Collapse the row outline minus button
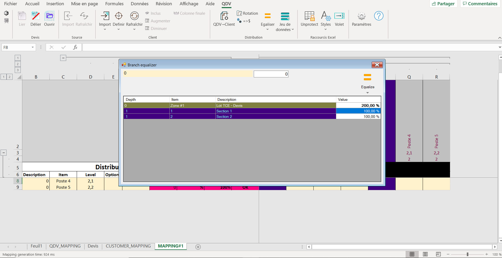The height and width of the screenshot is (258, 502). click(4, 153)
